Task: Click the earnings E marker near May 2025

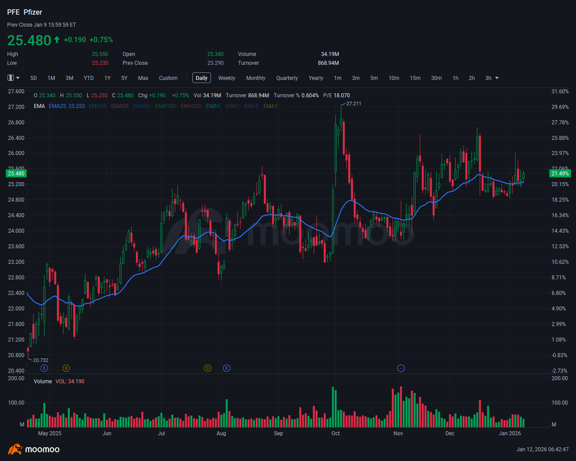Action: click(44, 368)
